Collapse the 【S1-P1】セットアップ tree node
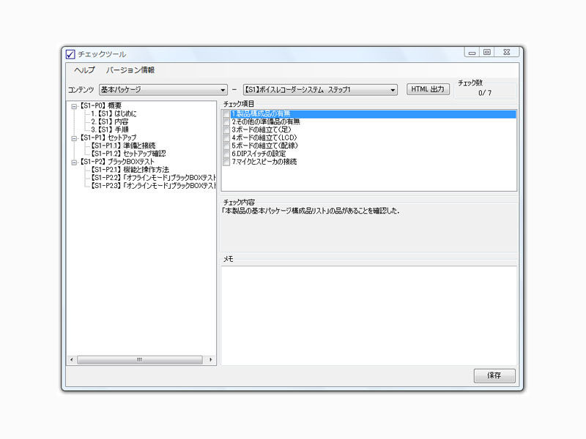This screenshot has height=439, width=586. [75, 138]
